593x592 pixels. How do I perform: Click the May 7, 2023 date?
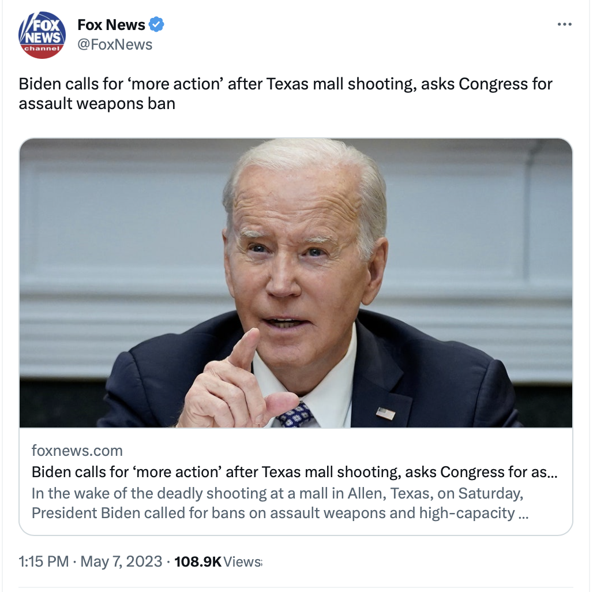(121, 561)
